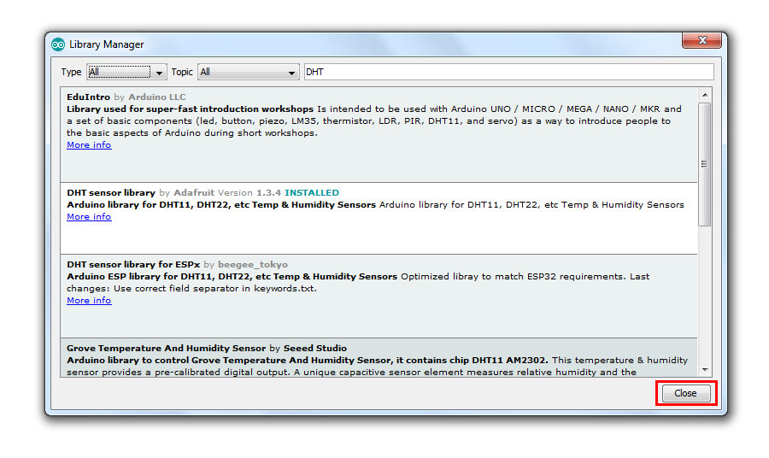The image size is (769, 458).
Task: Select the 'DHT sensor library' Adafruit title
Action: (x=111, y=193)
